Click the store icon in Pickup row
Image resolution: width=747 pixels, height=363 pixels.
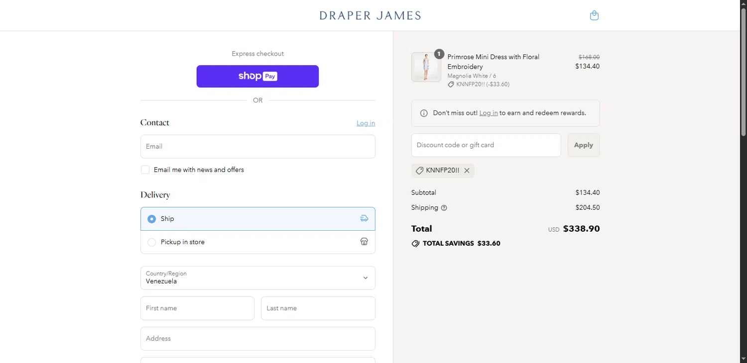(x=364, y=242)
